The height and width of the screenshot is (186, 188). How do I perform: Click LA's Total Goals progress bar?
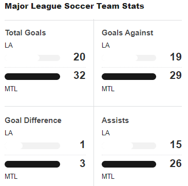click(x=32, y=58)
